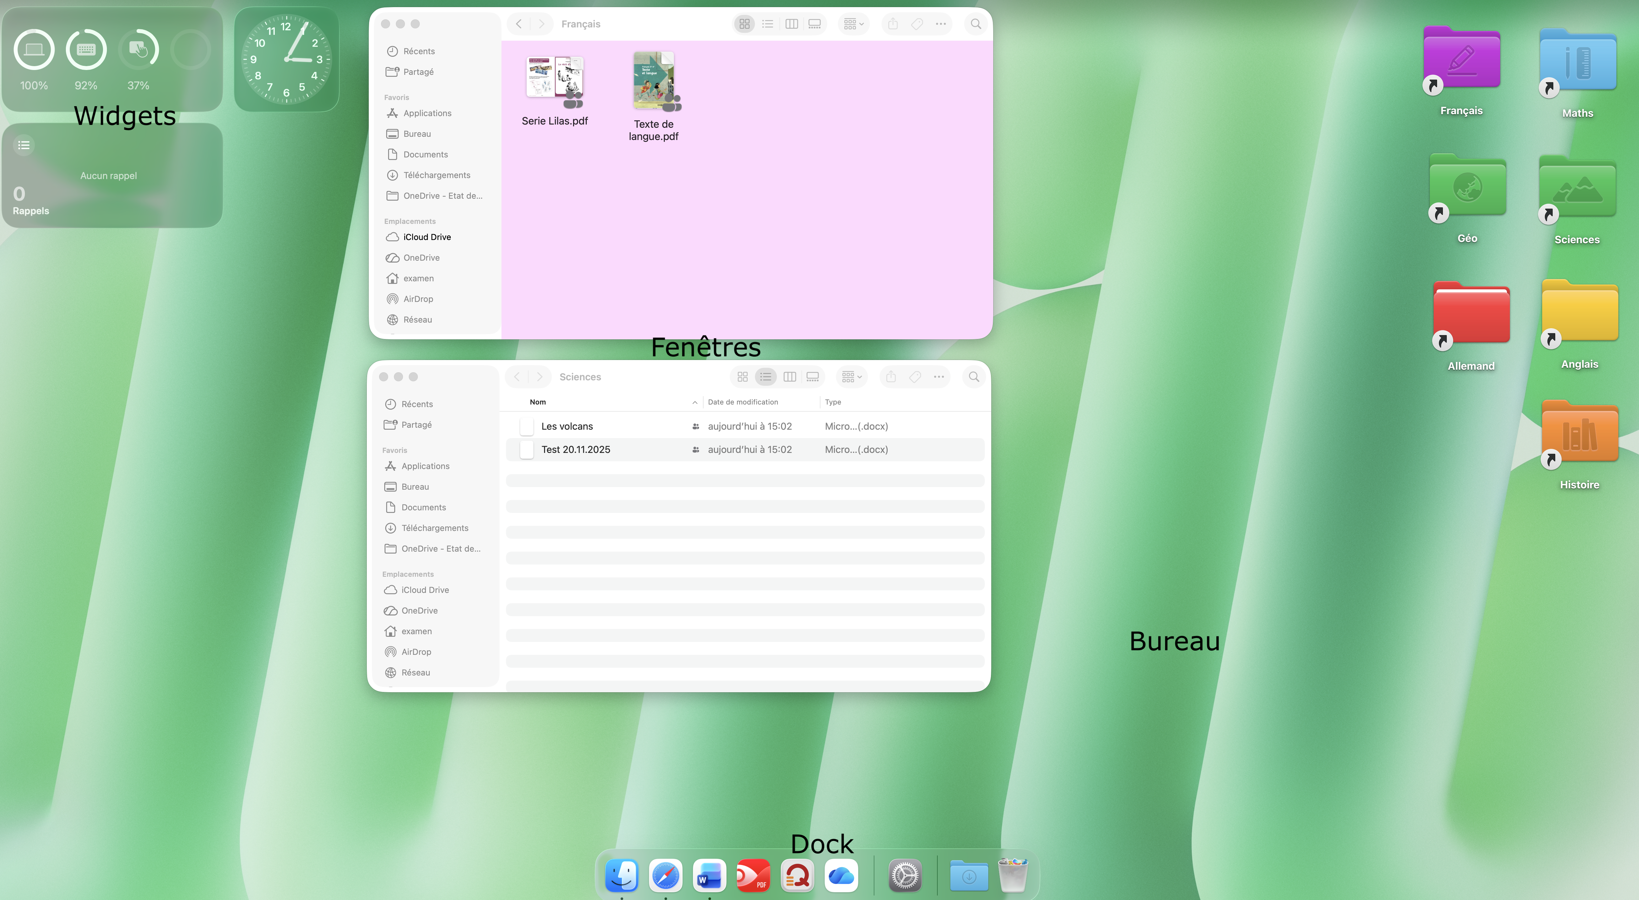Open Microsoft Word from the Dock
The image size is (1639, 900).
click(x=709, y=876)
